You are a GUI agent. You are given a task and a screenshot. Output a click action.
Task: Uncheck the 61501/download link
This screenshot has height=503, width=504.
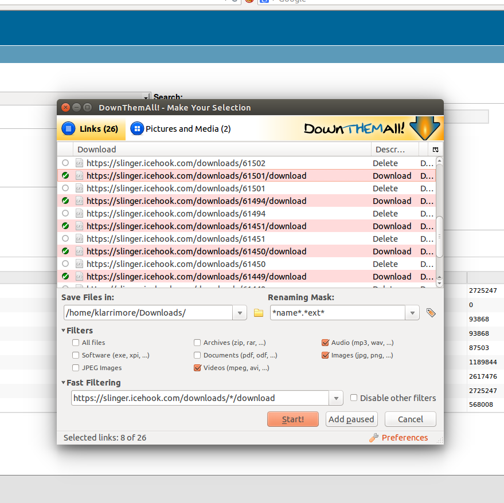coord(65,175)
